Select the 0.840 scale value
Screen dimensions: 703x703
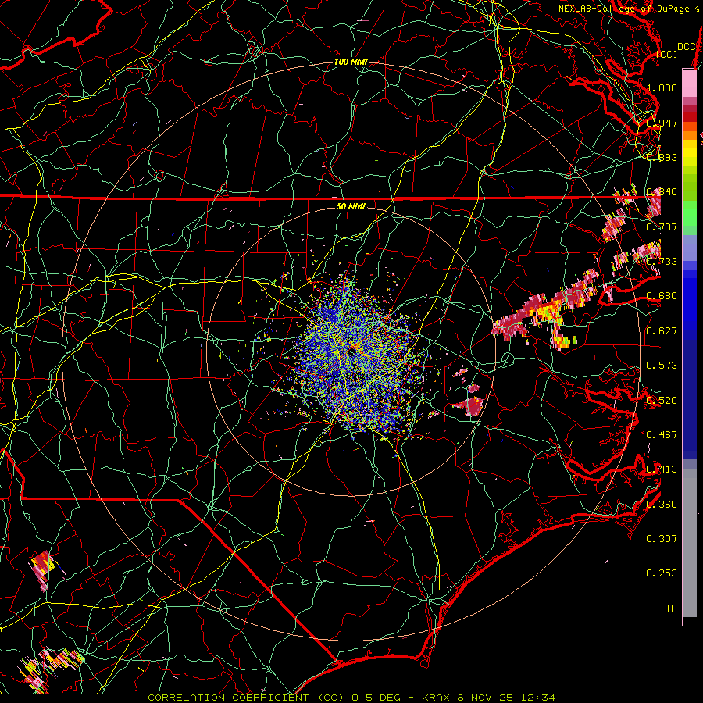(x=662, y=192)
